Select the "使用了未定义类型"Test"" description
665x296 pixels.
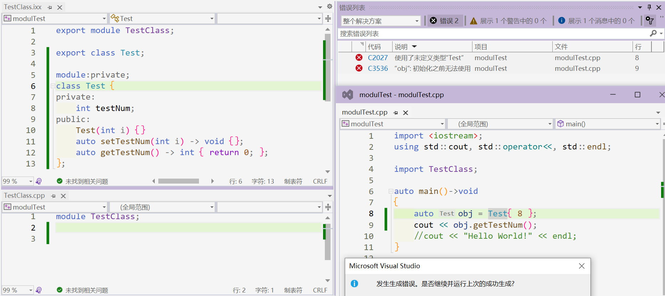[429, 58]
